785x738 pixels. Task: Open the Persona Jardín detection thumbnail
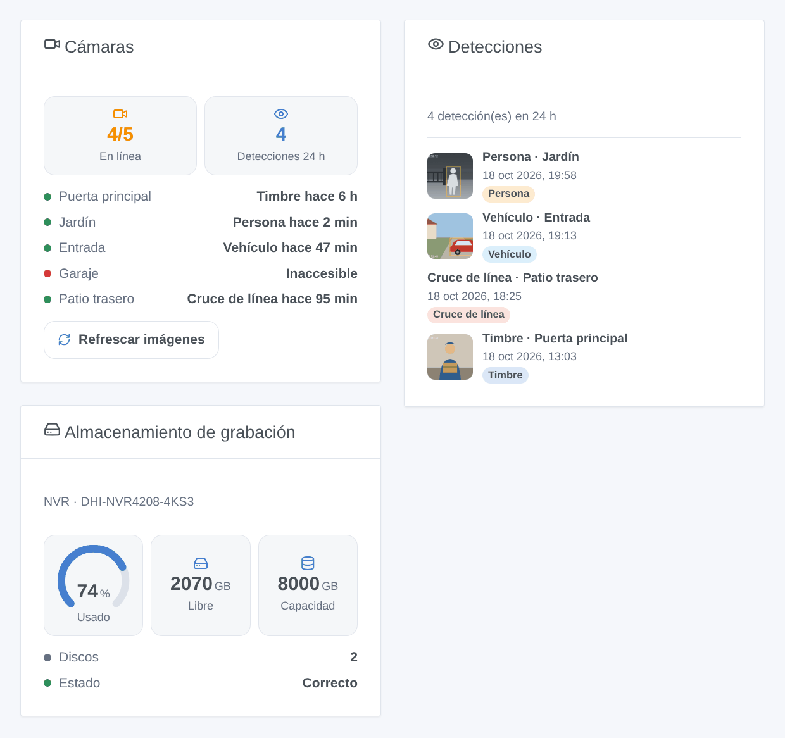(450, 176)
